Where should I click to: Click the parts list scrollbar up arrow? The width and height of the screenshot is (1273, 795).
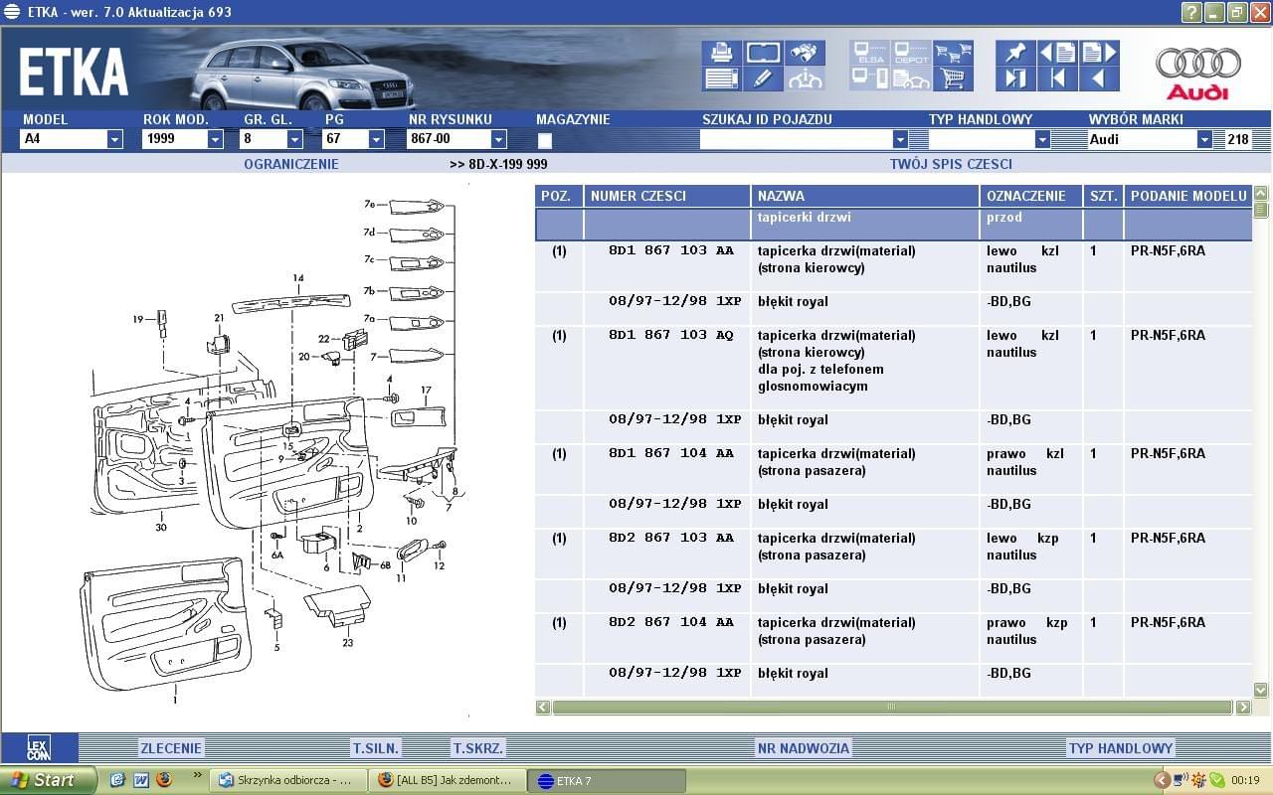tap(1261, 194)
